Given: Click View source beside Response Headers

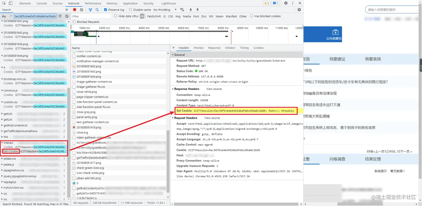Looking at the screenshot, I should click(x=214, y=89).
